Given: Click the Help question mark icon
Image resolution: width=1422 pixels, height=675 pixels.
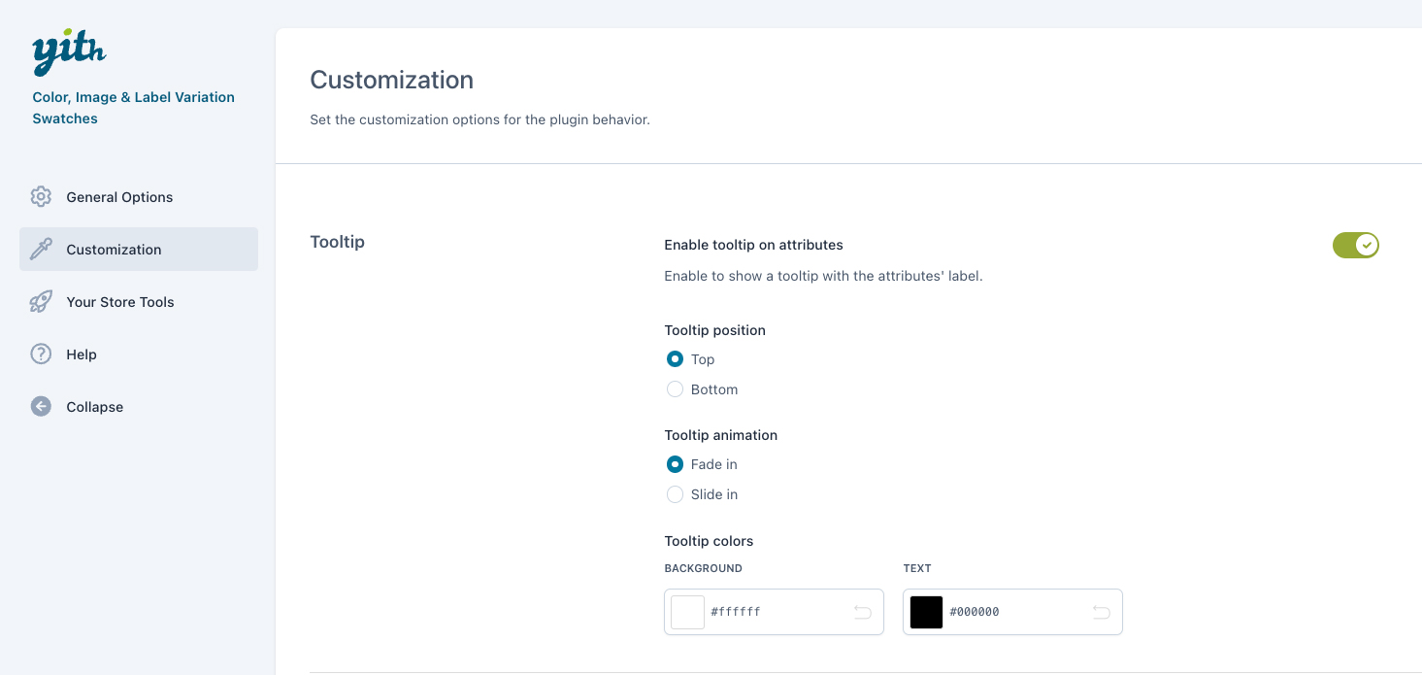Looking at the screenshot, I should tap(41, 354).
